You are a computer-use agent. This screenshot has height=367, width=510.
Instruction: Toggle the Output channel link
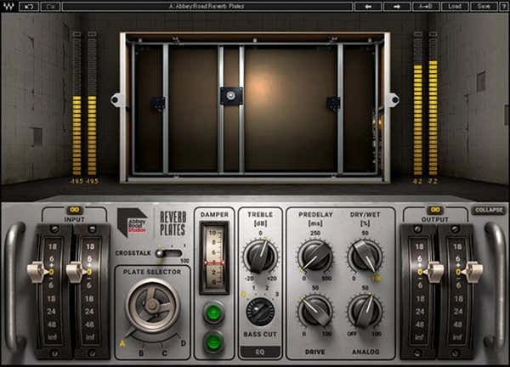tap(435, 210)
